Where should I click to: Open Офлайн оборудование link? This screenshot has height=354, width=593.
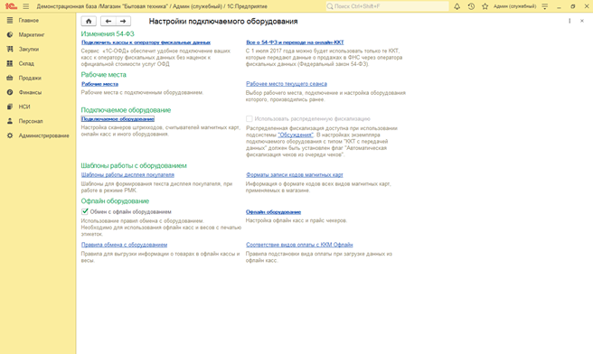tap(273, 212)
